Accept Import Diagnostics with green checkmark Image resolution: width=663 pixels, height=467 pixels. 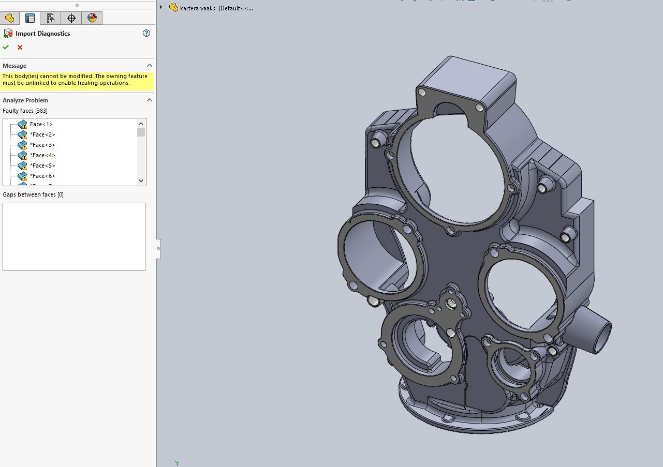pos(6,47)
